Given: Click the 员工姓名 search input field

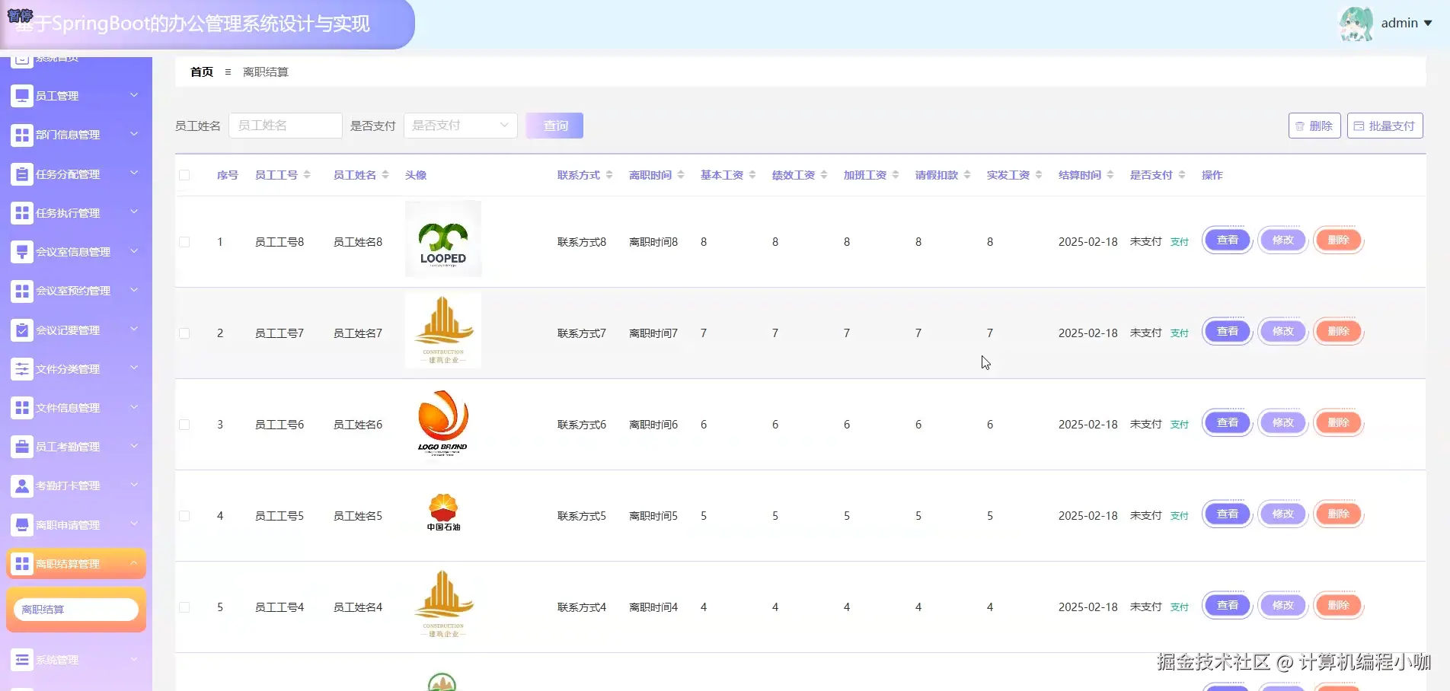Looking at the screenshot, I should pos(286,126).
